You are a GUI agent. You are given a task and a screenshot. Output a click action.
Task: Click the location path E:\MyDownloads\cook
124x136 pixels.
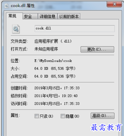pos(53,61)
